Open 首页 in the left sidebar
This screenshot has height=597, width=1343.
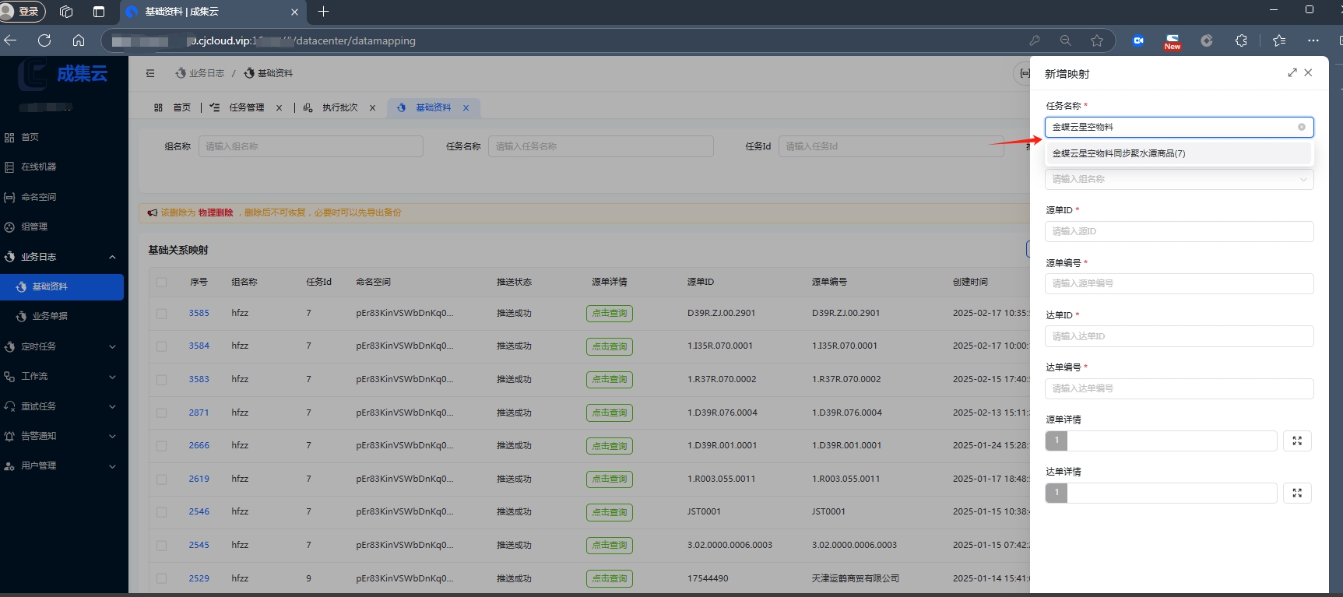point(30,137)
